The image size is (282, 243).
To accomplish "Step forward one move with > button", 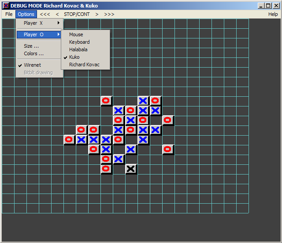I will point(97,14).
